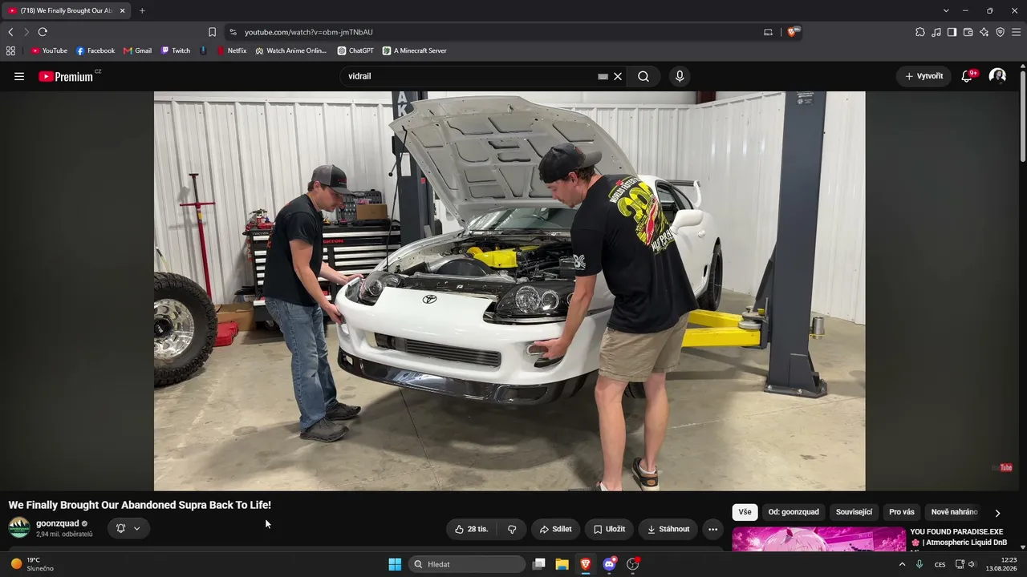The image size is (1027, 577).
Task: Open the Brave main menu
Action: coord(1017,32)
